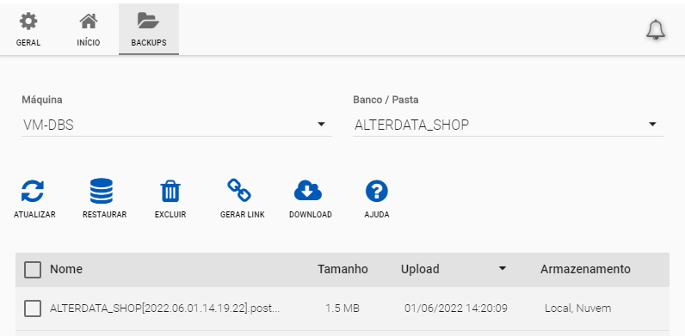Expand the Máquina VM-DBS dropdown
Viewport: 685px width, 336px height.
coord(176,125)
